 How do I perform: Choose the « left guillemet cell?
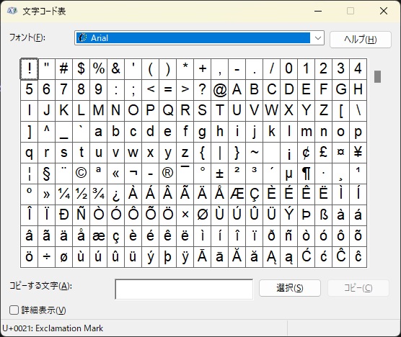pyautogui.click(x=115, y=174)
